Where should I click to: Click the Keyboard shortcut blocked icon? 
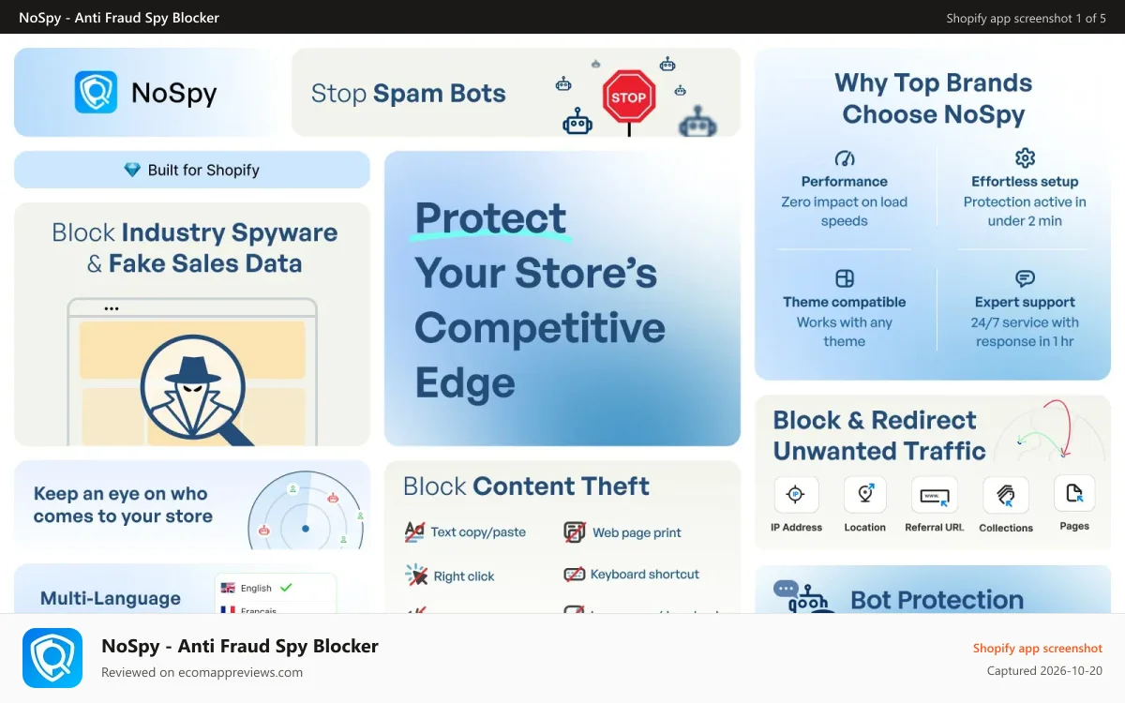[x=575, y=575]
